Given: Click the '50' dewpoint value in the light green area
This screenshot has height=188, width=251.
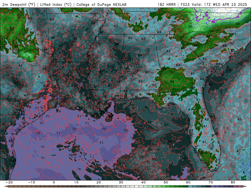Looking at the screenshot, I should coord(190,26).
